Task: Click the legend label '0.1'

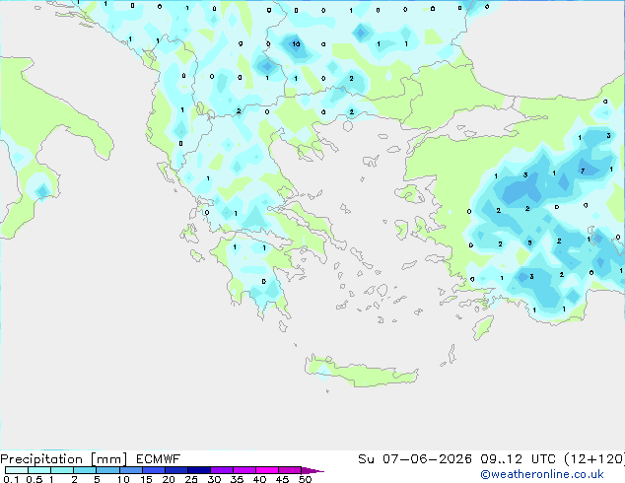Action: pyautogui.click(x=11, y=479)
